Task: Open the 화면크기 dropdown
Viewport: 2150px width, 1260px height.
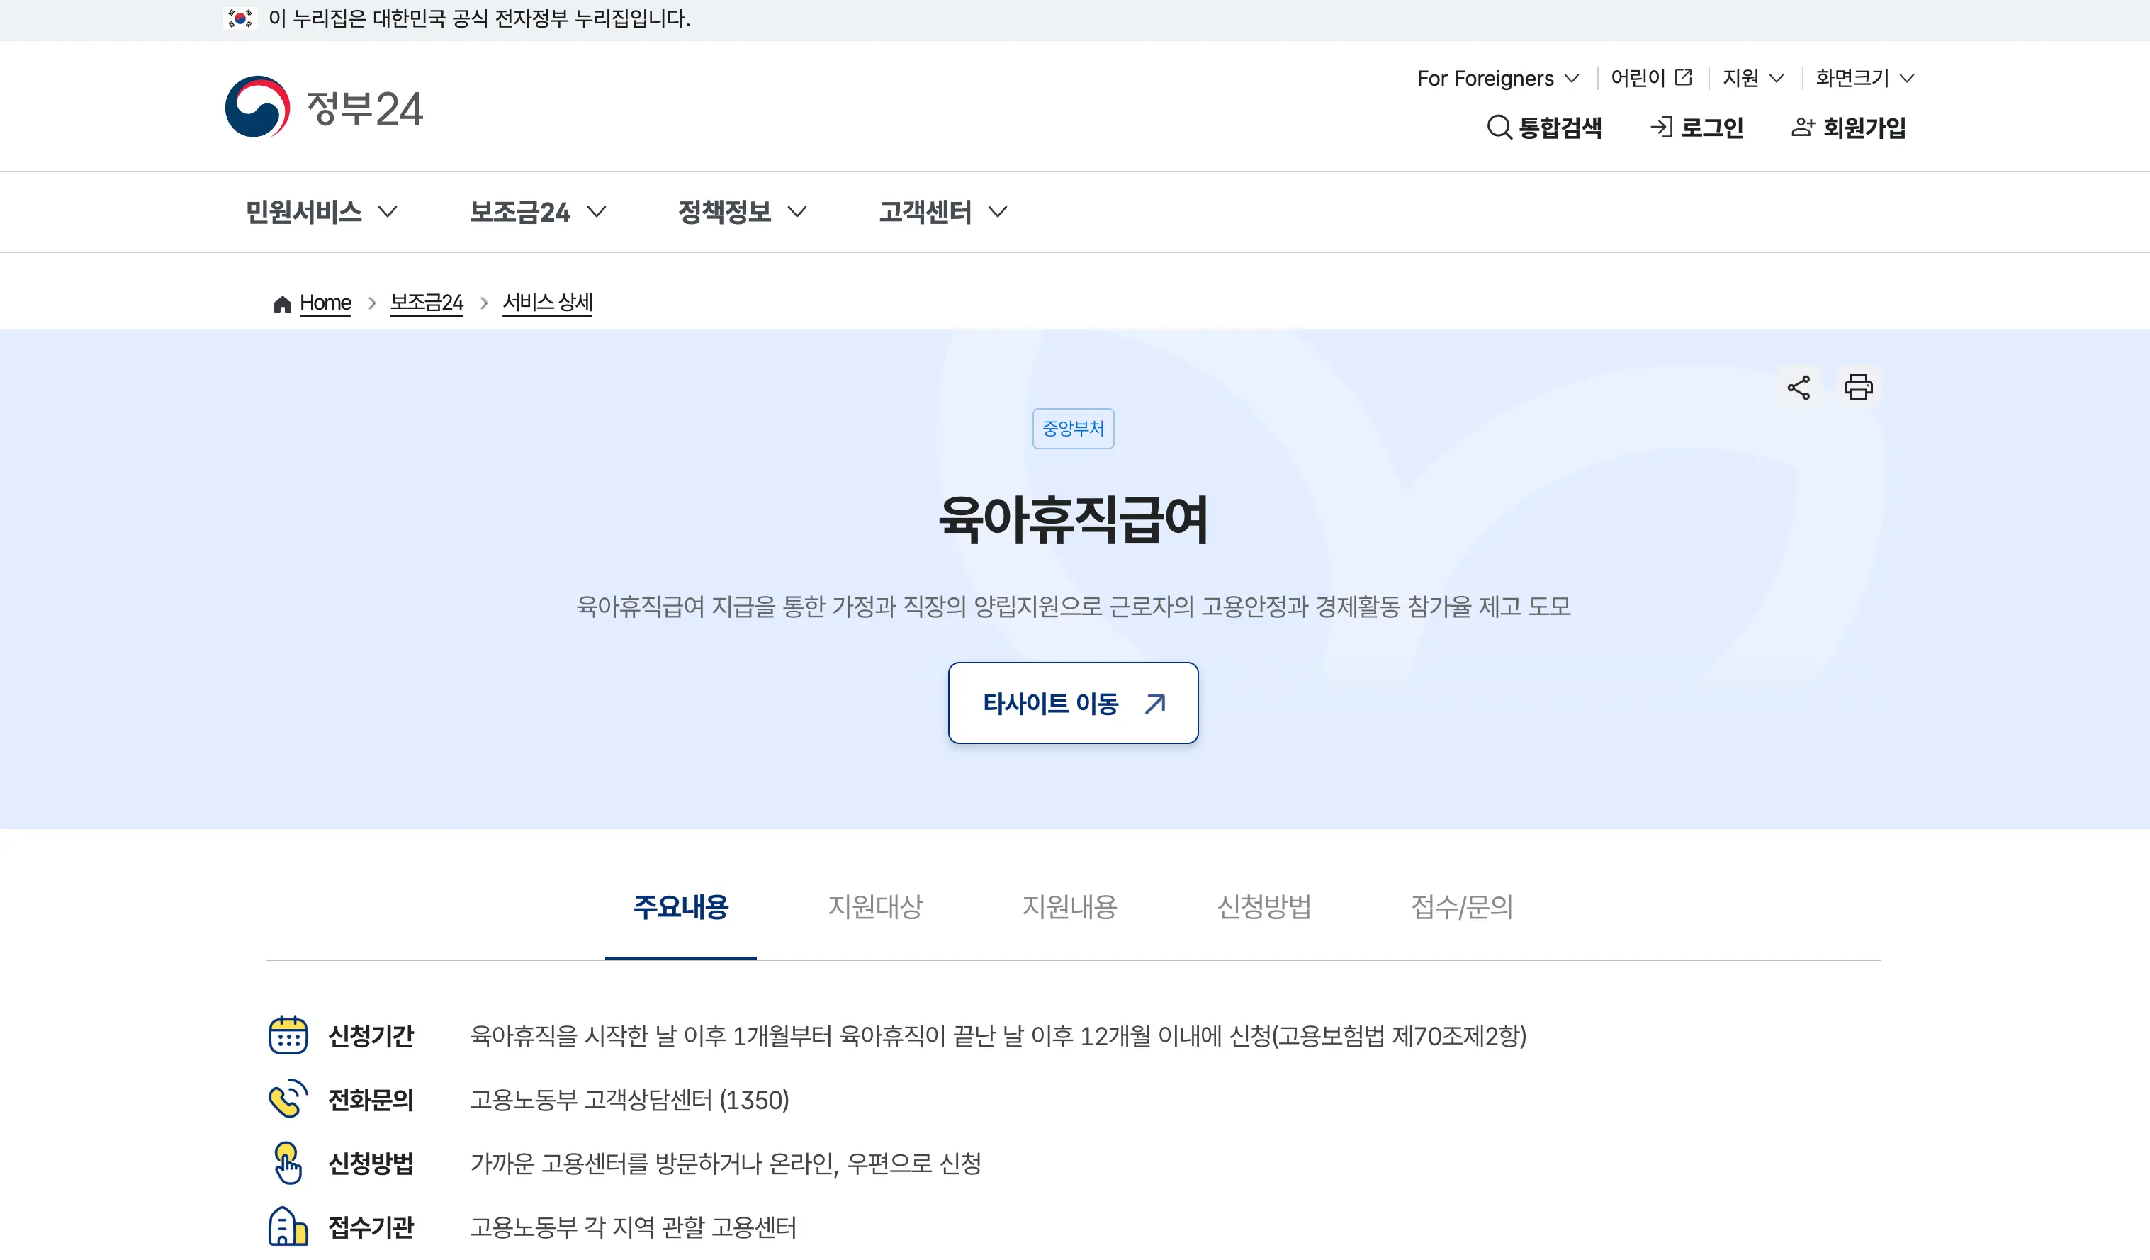Action: click(1864, 78)
